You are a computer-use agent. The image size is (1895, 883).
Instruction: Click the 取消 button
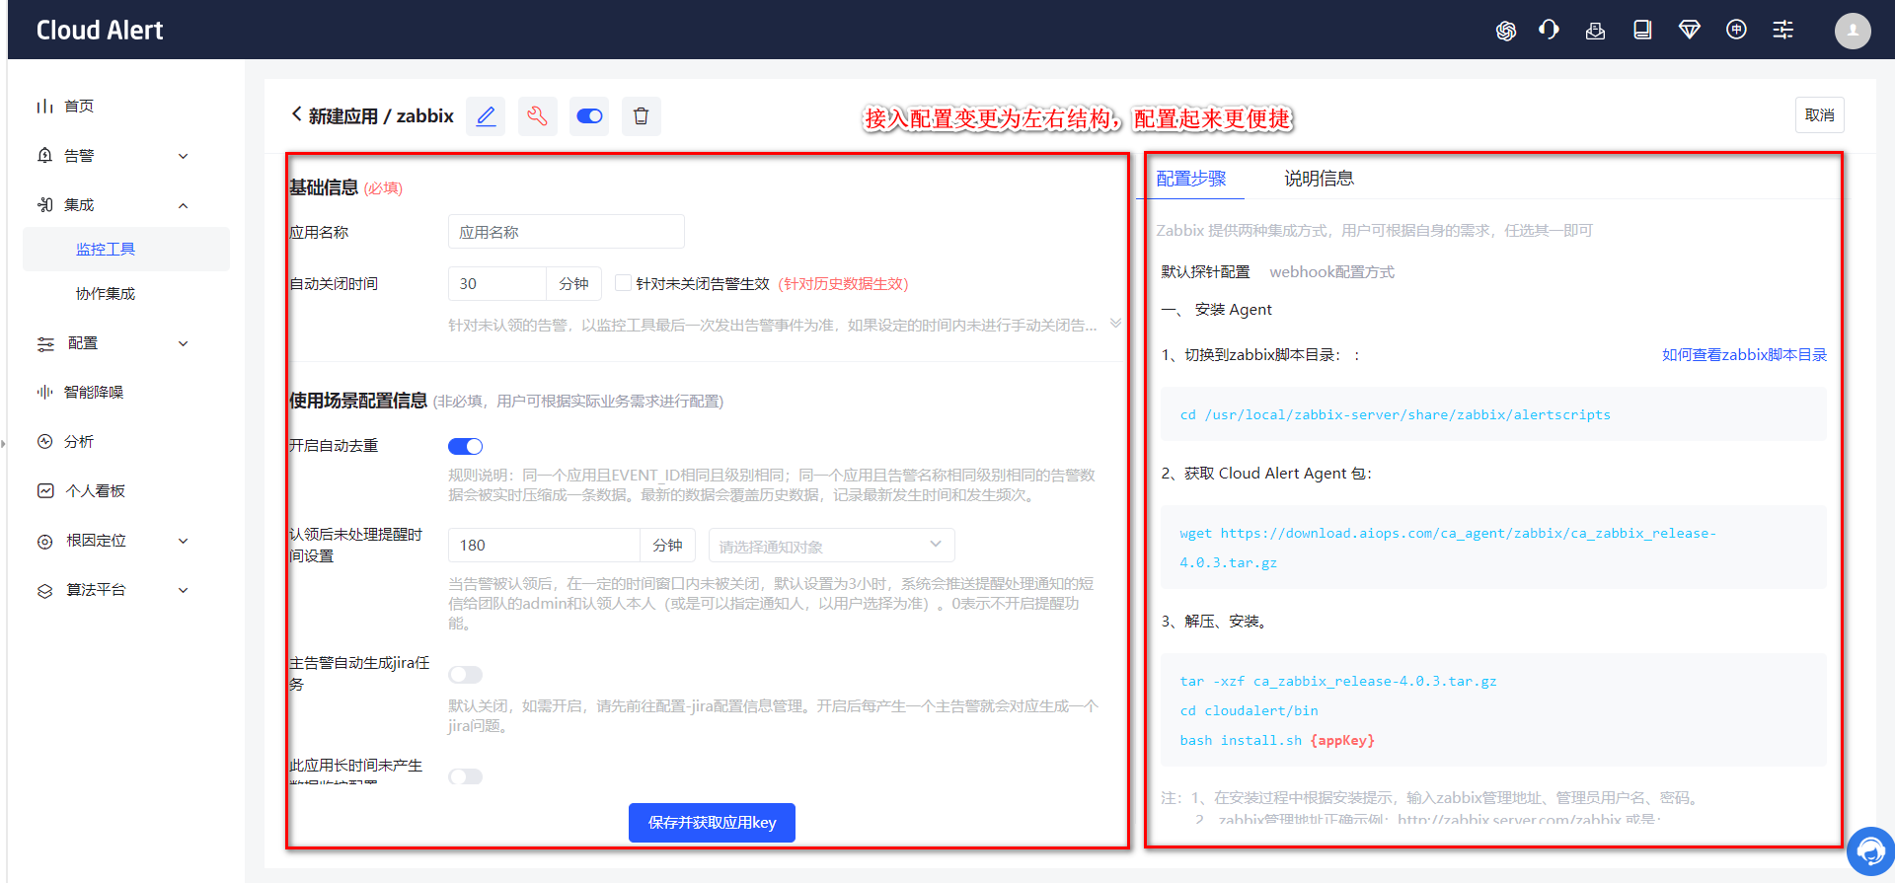(x=1819, y=115)
